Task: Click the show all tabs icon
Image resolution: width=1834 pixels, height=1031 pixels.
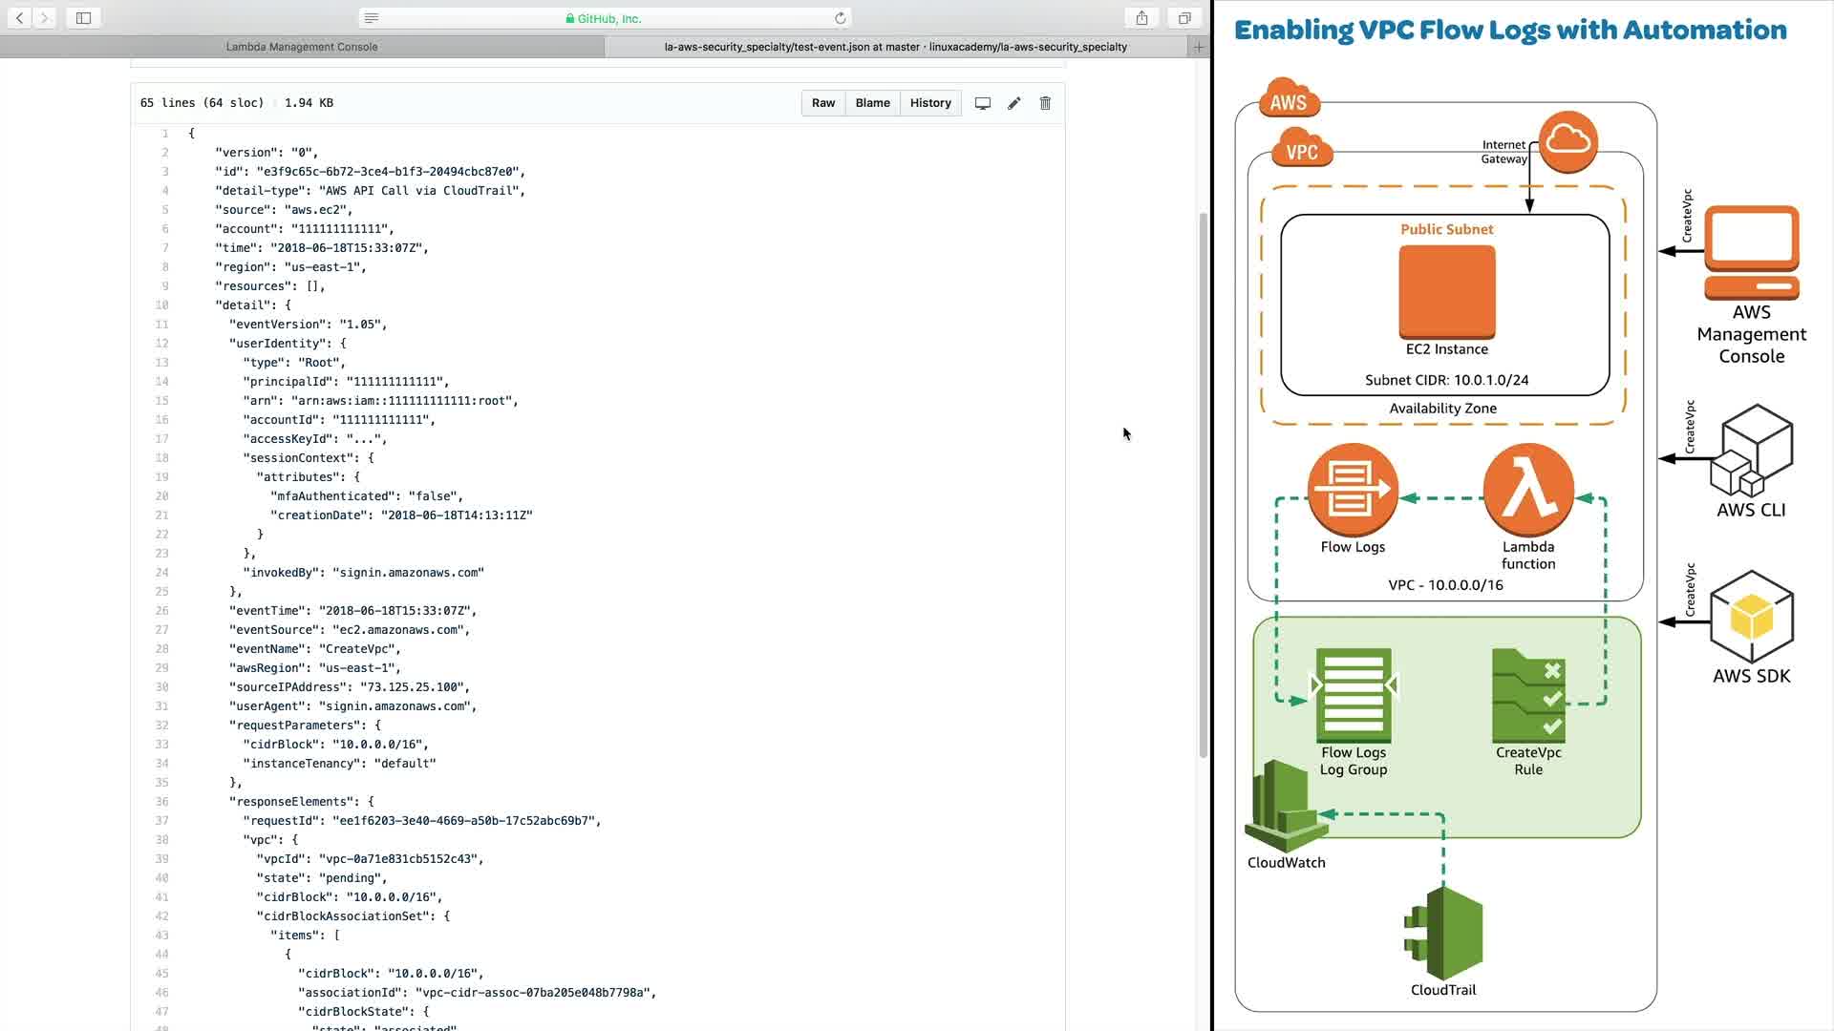Action: pos(1184,18)
